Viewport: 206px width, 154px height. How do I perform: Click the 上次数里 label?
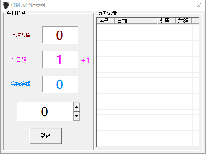[x=22, y=35]
